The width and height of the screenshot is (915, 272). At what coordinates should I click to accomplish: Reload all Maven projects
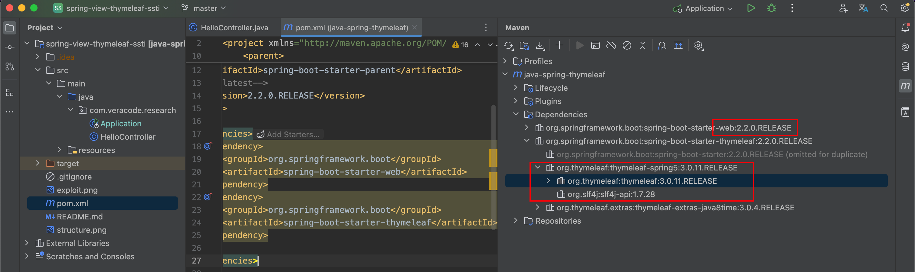point(508,46)
